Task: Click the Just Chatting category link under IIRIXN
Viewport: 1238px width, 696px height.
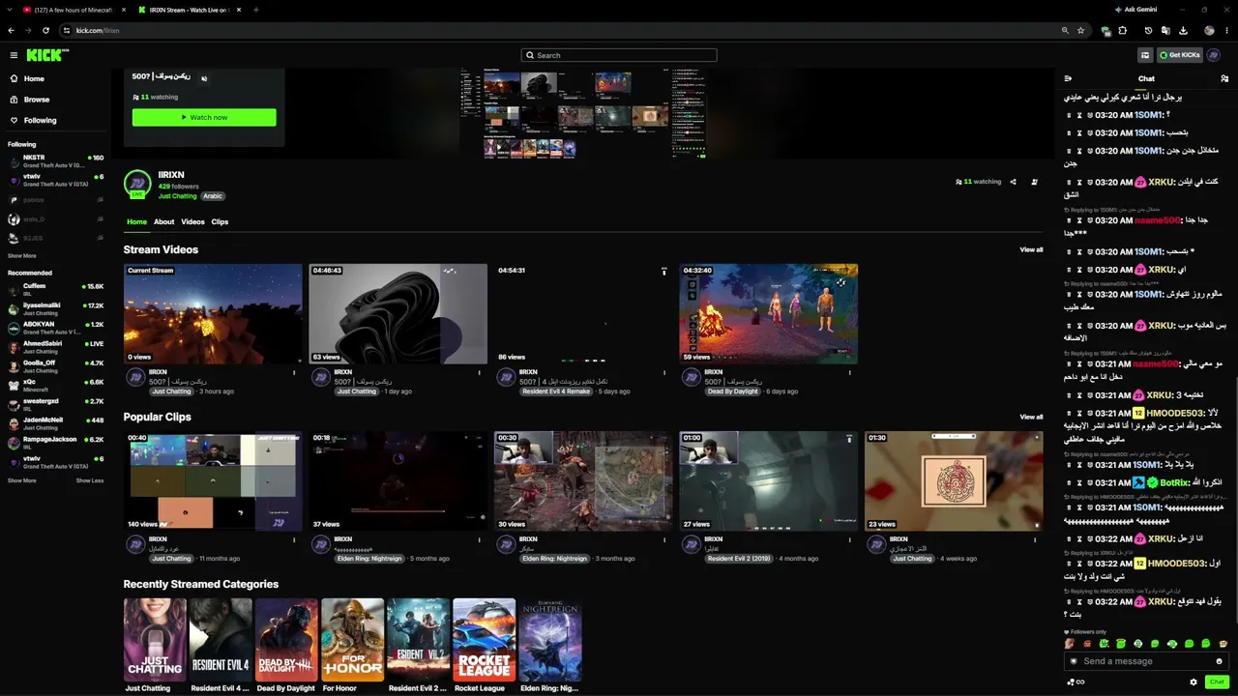Action: pyautogui.click(x=177, y=196)
